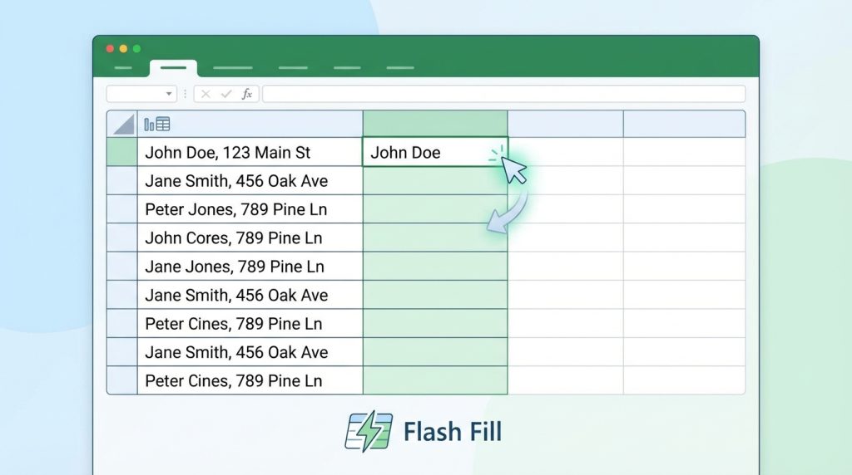Image resolution: width=852 pixels, height=475 pixels.
Task: Click the cancel X icon beside the formula bar
Action: click(x=206, y=94)
